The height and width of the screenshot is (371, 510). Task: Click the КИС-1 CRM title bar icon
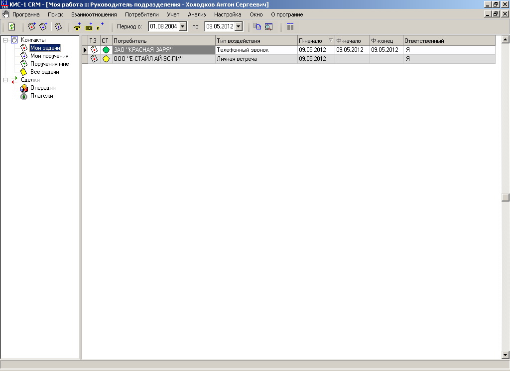[4, 4]
